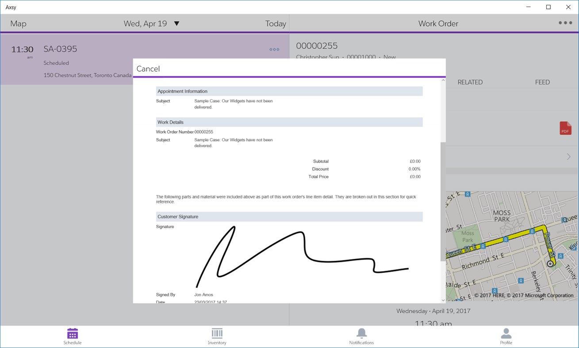Select work order number 00000255
The height and width of the screenshot is (348, 579).
(317, 46)
